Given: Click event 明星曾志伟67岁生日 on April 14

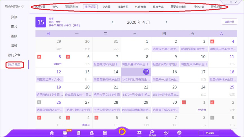Looking at the screenshot, I should pos(107,80).
